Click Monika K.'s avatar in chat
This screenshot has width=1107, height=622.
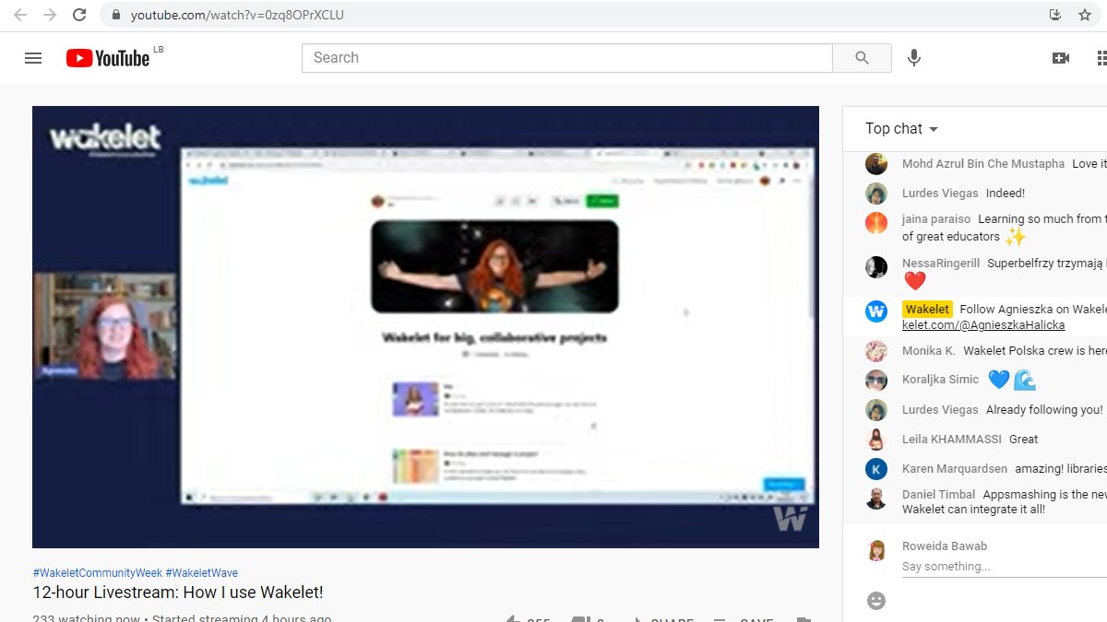tap(876, 351)
